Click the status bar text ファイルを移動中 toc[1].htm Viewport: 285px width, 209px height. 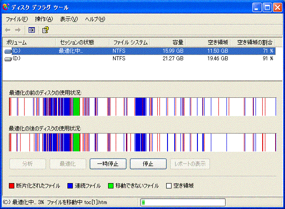[x=77, y=202]
